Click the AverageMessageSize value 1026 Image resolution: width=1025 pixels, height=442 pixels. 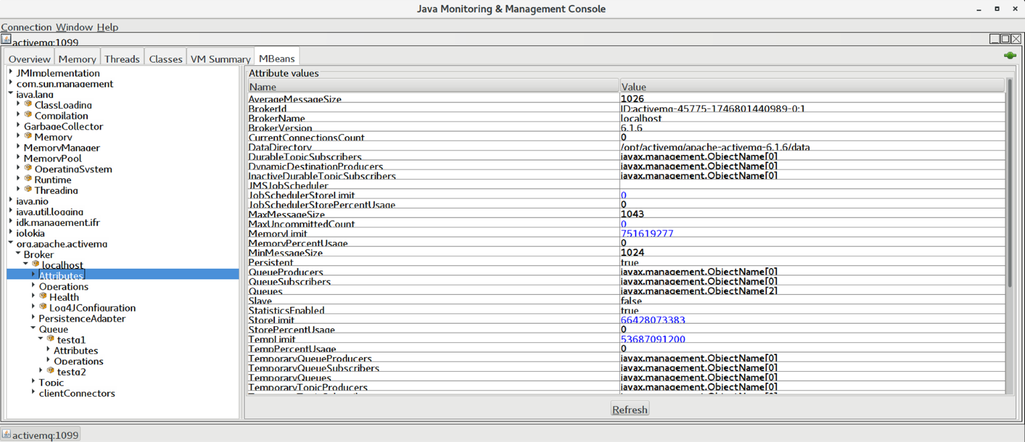click(x=632, y=99)
